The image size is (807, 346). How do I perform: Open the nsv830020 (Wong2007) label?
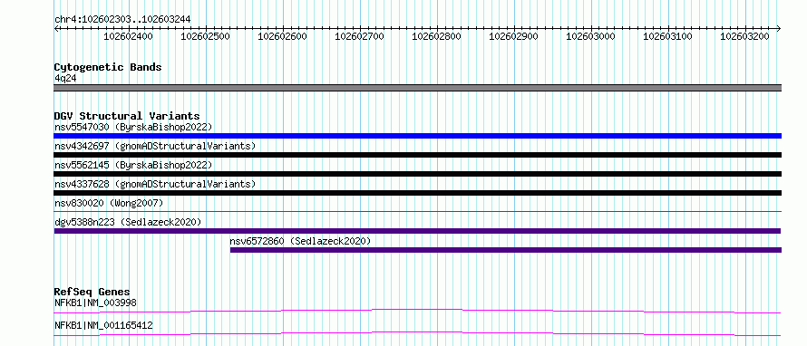pyautogui.click(x=109, y=203)
